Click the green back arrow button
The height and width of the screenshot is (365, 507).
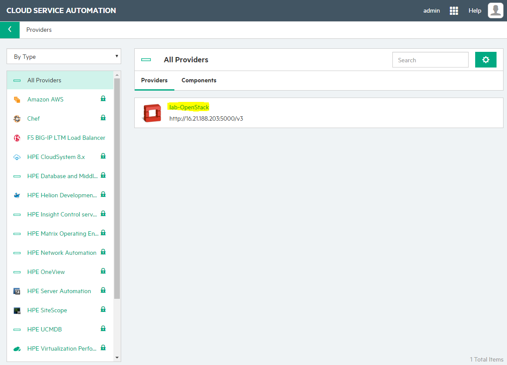[10, 30]
